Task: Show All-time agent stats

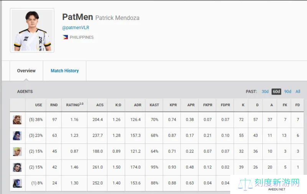Action: [x=298, y=92]
